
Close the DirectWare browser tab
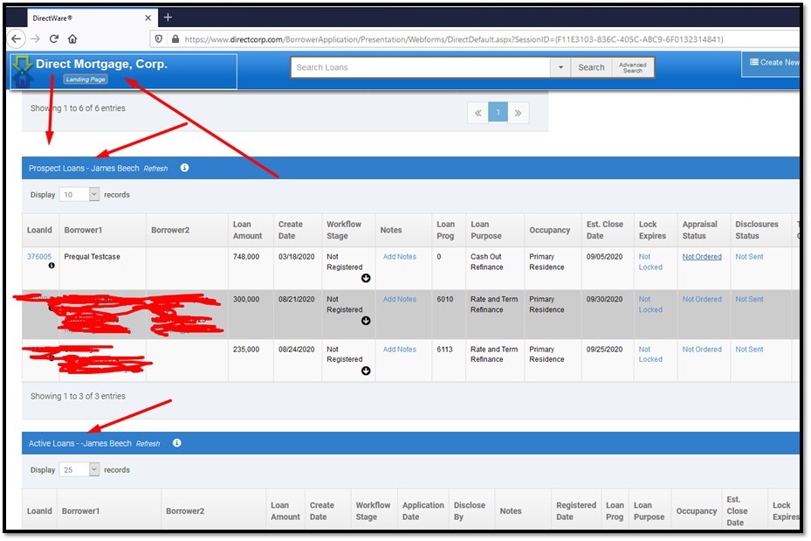(148, 17)
